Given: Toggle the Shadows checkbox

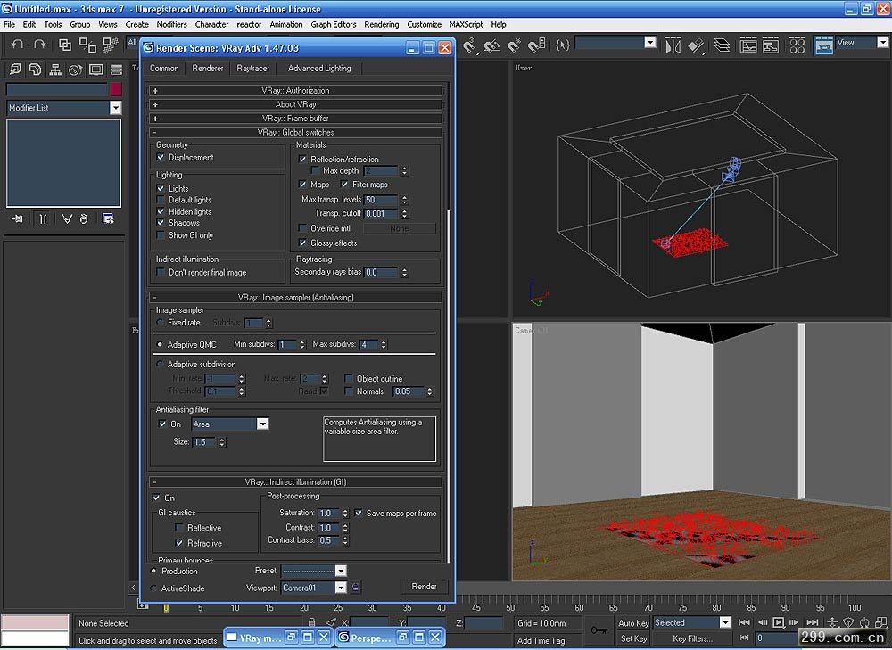Looking at the screenshot, I should point(161,222).
